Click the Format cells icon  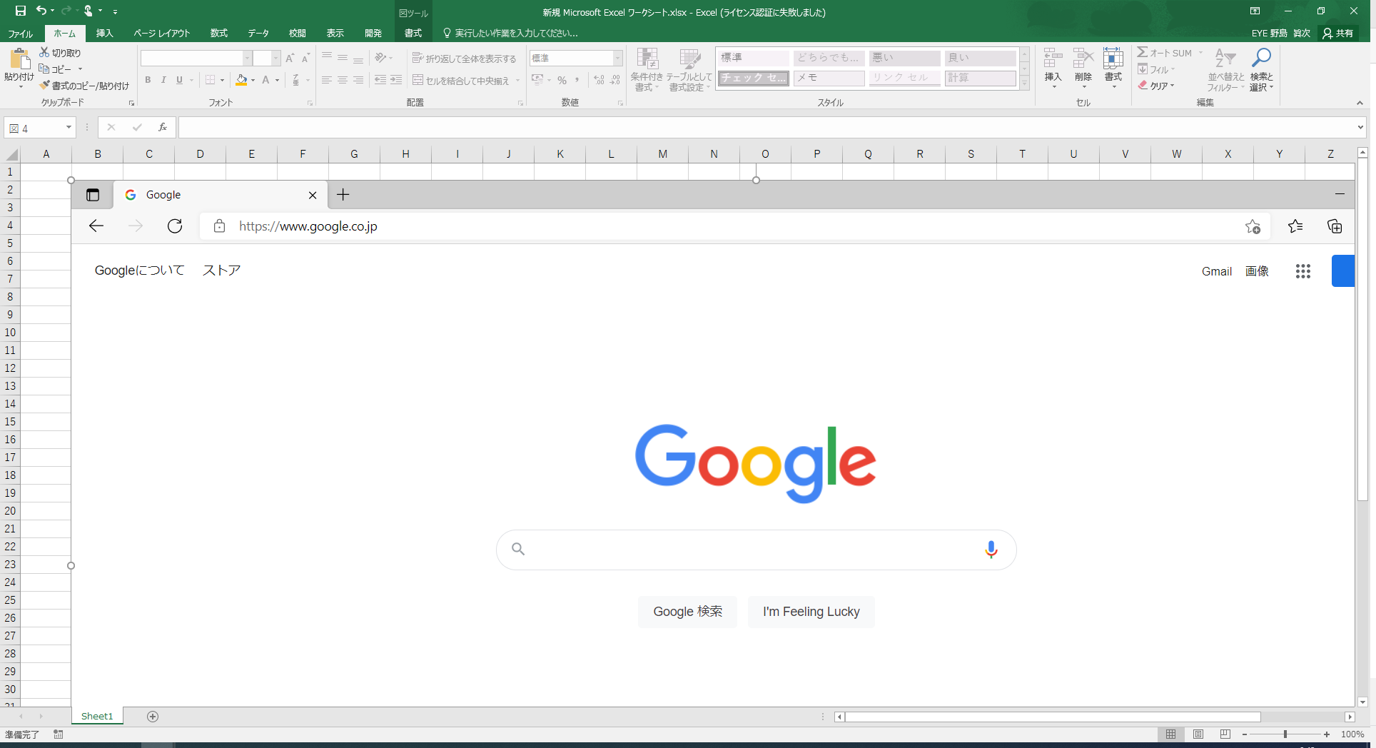1113,58
